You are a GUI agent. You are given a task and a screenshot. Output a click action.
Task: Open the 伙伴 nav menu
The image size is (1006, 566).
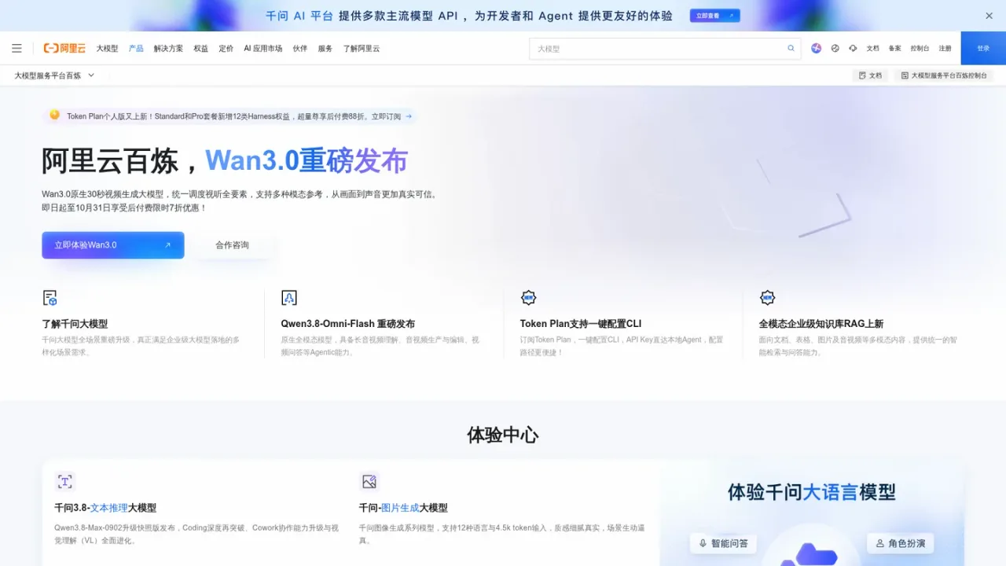(x=300, y=49)
